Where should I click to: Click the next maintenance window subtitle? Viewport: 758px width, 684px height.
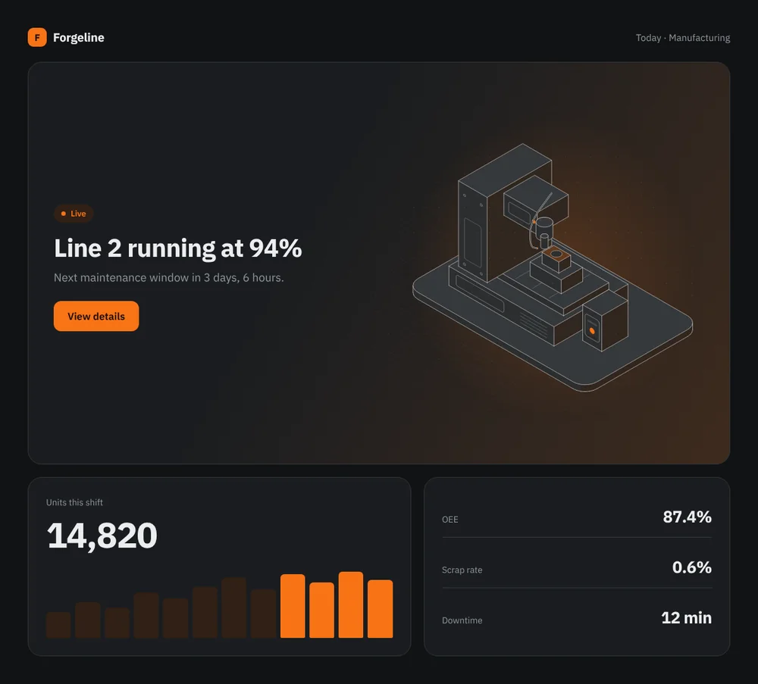point(169,278)
